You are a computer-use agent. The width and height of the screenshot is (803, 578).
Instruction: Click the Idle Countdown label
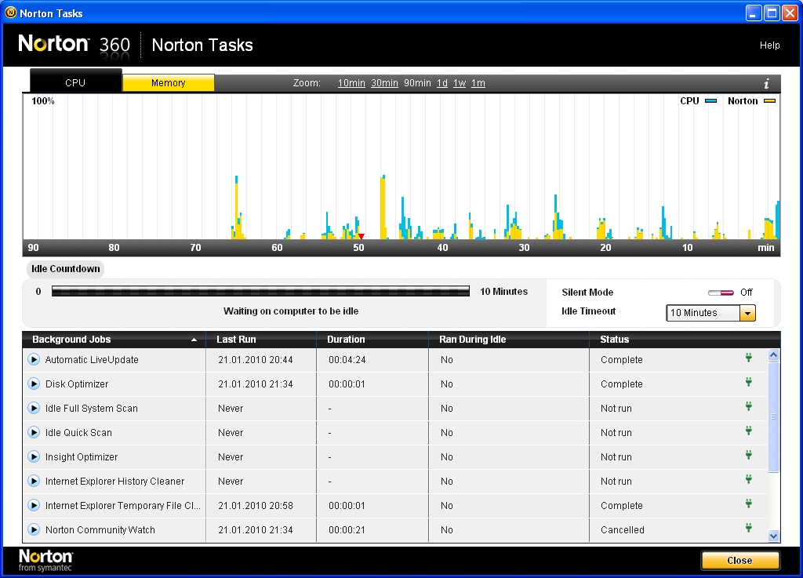point(66,269)
